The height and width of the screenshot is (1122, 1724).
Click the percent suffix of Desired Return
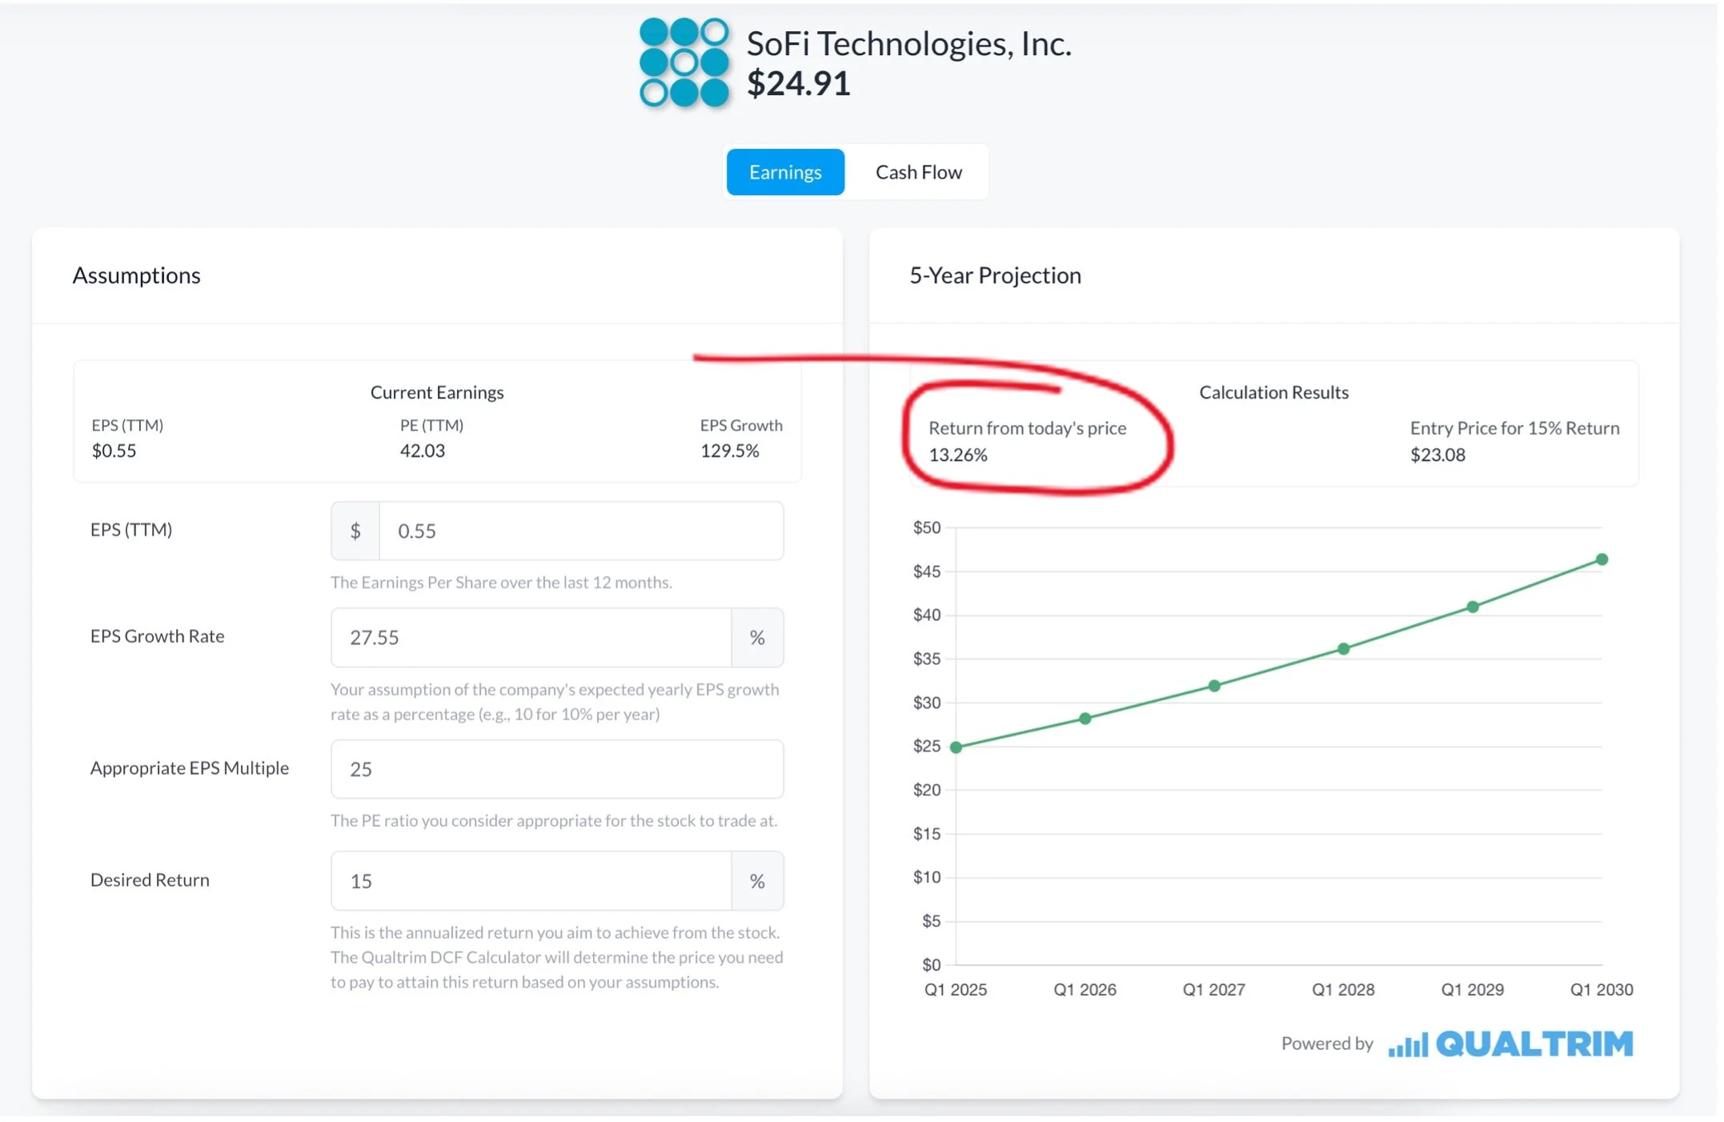[x=757, y=881]
